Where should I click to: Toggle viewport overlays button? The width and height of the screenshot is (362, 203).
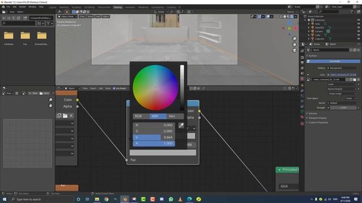pos(268,16)
